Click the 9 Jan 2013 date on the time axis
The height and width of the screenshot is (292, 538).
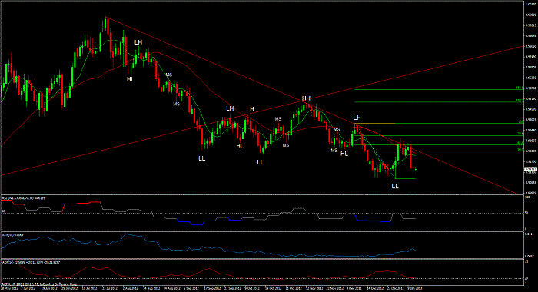(414, 289)
